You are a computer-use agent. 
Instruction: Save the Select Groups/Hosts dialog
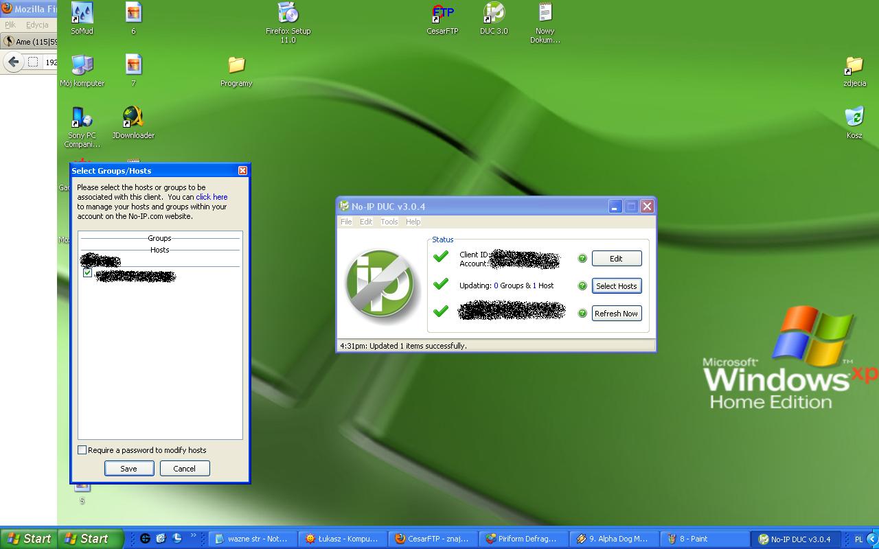[x=129, y=469]
